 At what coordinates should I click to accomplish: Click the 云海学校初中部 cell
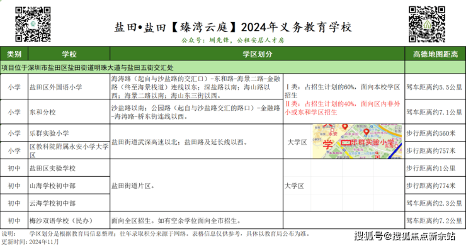[69, 203]
